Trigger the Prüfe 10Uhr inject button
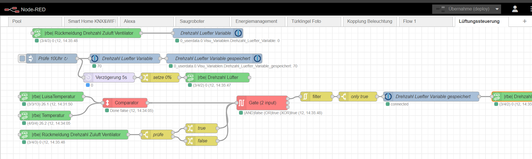Image resolution: width=532 pixels, height=159 pixels. click(x=22, y=58)
